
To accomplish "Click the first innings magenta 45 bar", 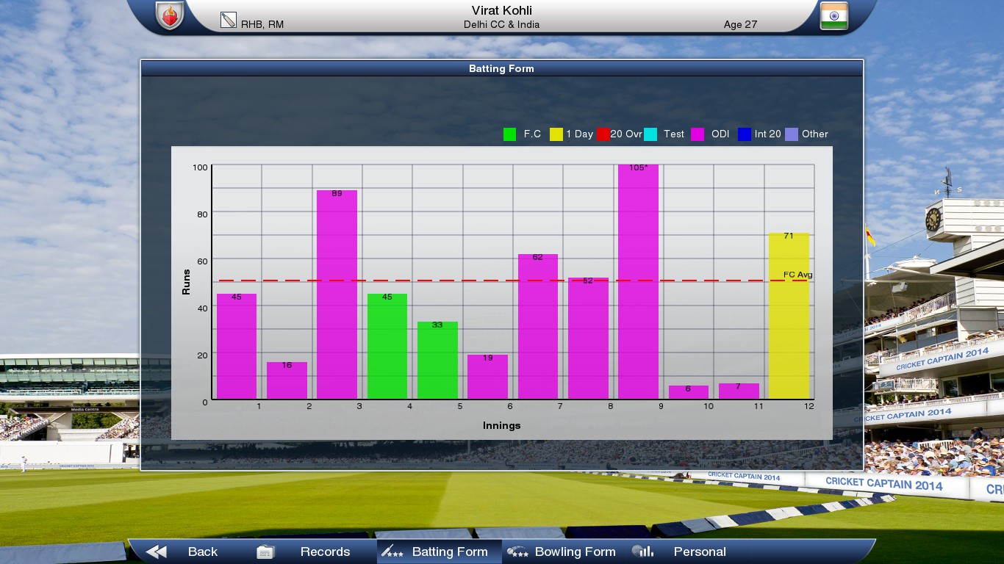I will [x=237, y=347].
